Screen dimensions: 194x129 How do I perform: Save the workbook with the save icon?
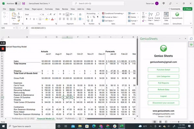click(x=24, y=4)
